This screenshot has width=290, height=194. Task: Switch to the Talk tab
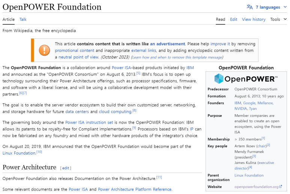(x=23, y=19)
